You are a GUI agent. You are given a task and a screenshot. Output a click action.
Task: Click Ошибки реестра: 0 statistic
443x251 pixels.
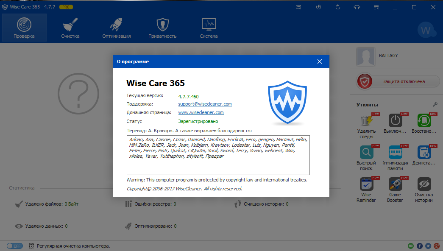coord(150,204)
